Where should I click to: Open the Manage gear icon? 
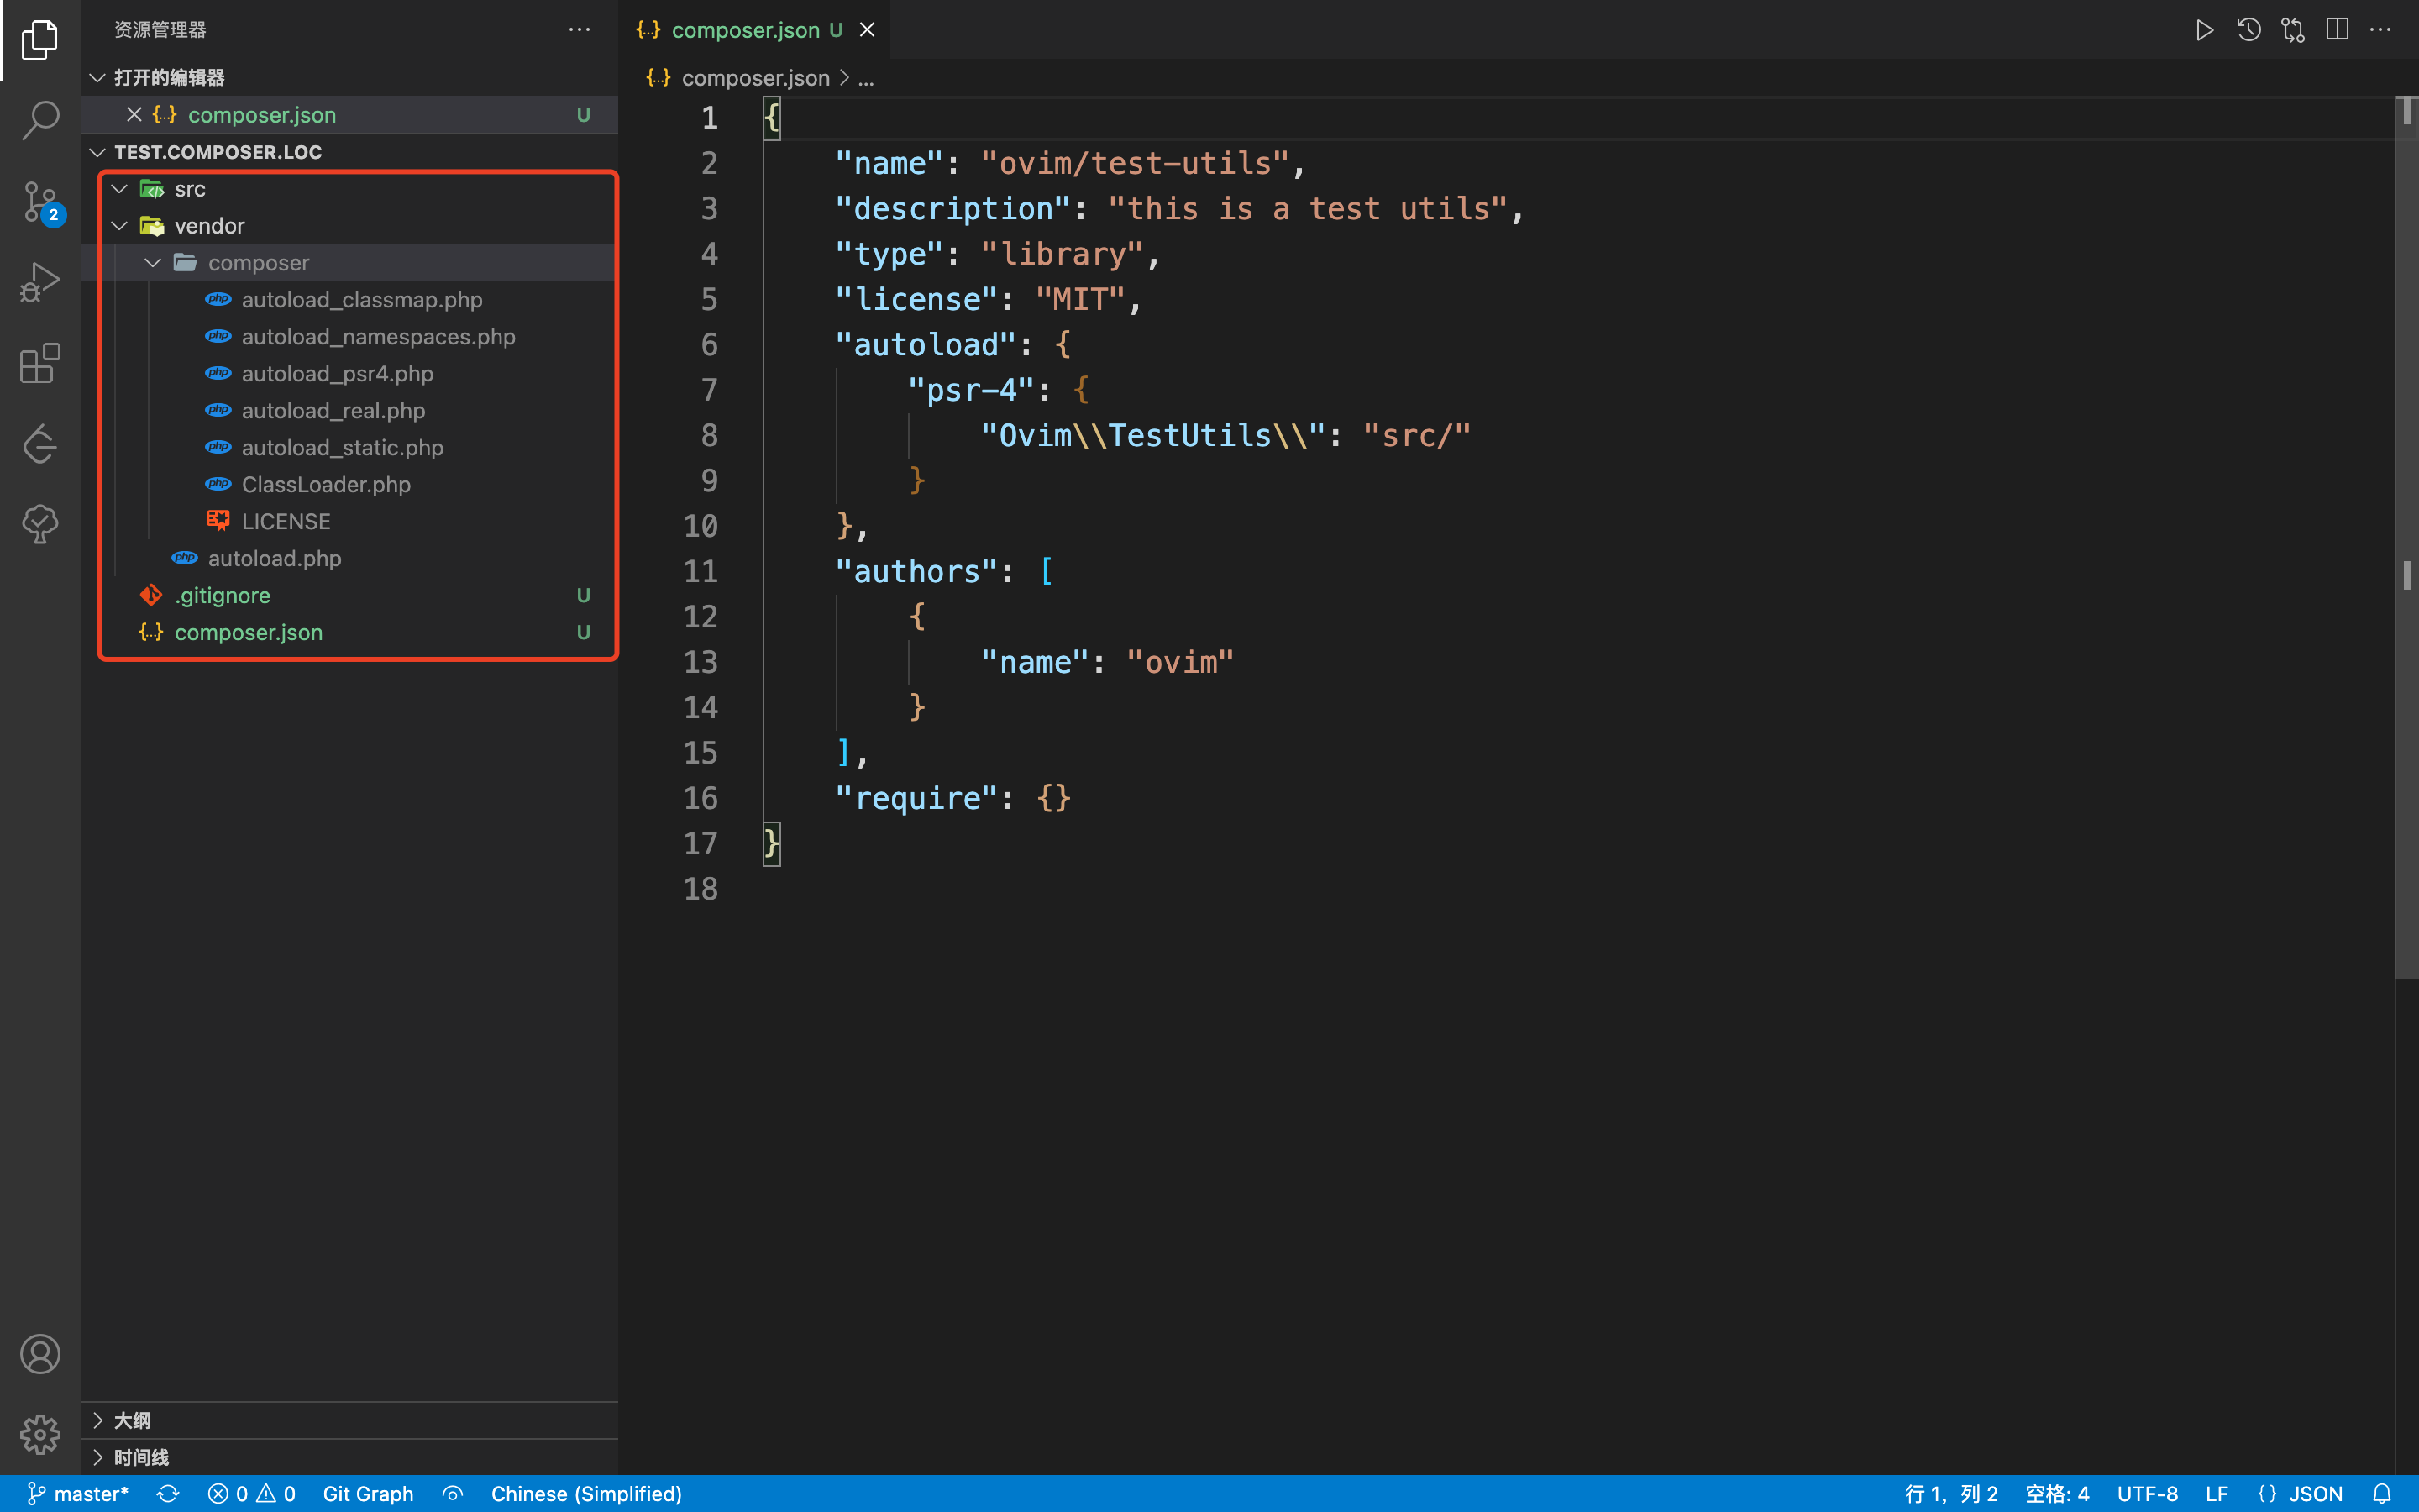coord(40,1434)
